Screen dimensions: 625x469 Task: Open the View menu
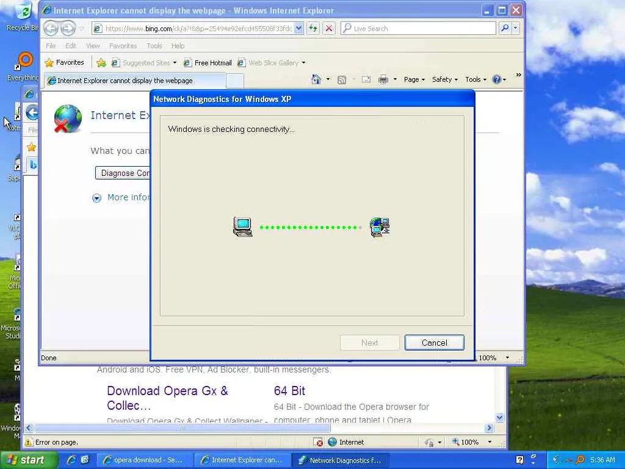tap(93, 46)
